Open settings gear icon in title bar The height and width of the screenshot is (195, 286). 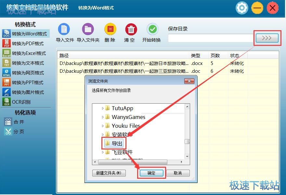pyautogui.click(x=242, y=8)
